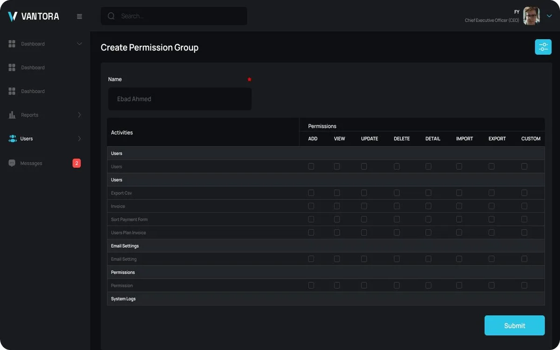The image size is (560, 350).
Task: Select the Email Setting row label
Action: pos(124,259)
